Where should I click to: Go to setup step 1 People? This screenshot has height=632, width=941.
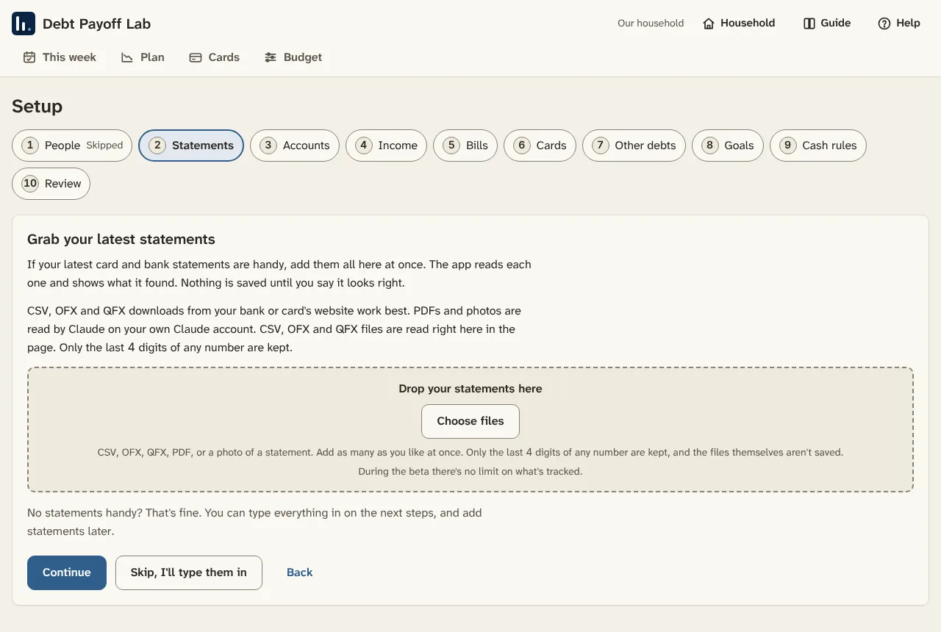(x=72, y=146)
